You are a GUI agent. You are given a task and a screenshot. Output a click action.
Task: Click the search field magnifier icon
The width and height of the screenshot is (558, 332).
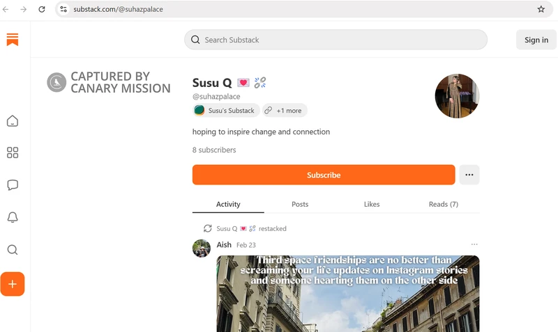[195, 40]
